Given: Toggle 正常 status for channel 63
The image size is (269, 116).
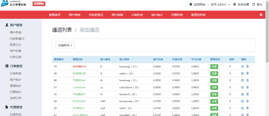Looking at the screenshot, I should coord(214,108).
